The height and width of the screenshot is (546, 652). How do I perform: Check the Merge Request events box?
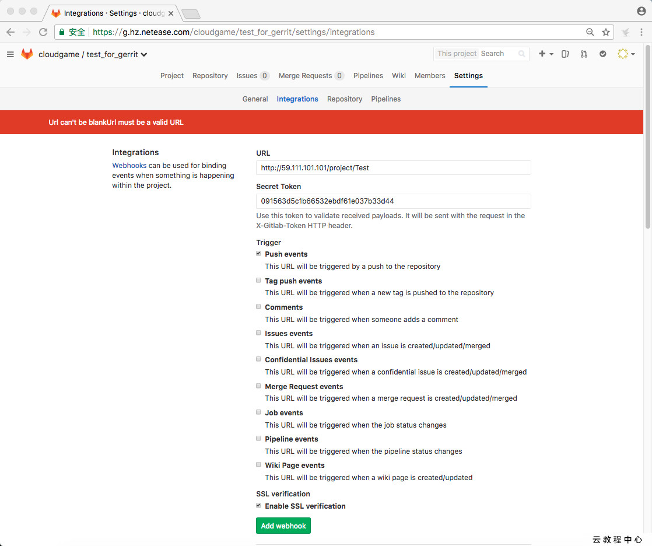click(x=259, y=386)
